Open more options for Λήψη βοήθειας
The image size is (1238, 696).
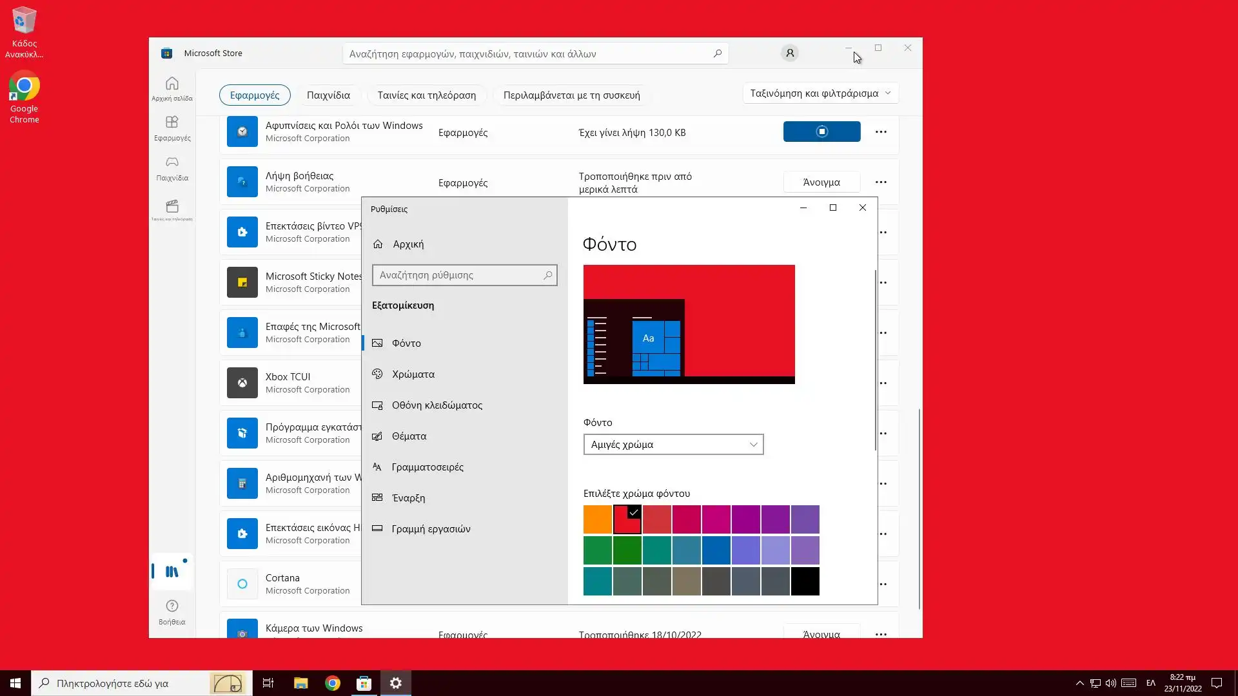(881, 182)
